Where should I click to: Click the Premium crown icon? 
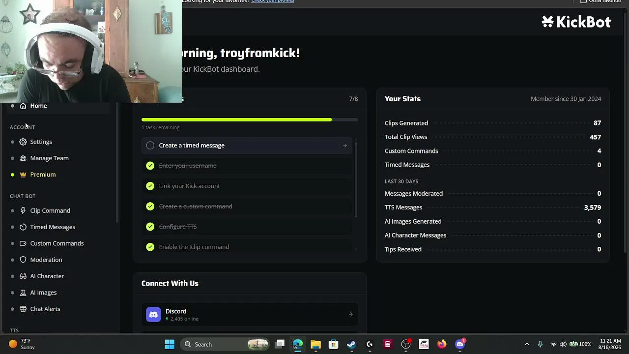coord(23,175)
